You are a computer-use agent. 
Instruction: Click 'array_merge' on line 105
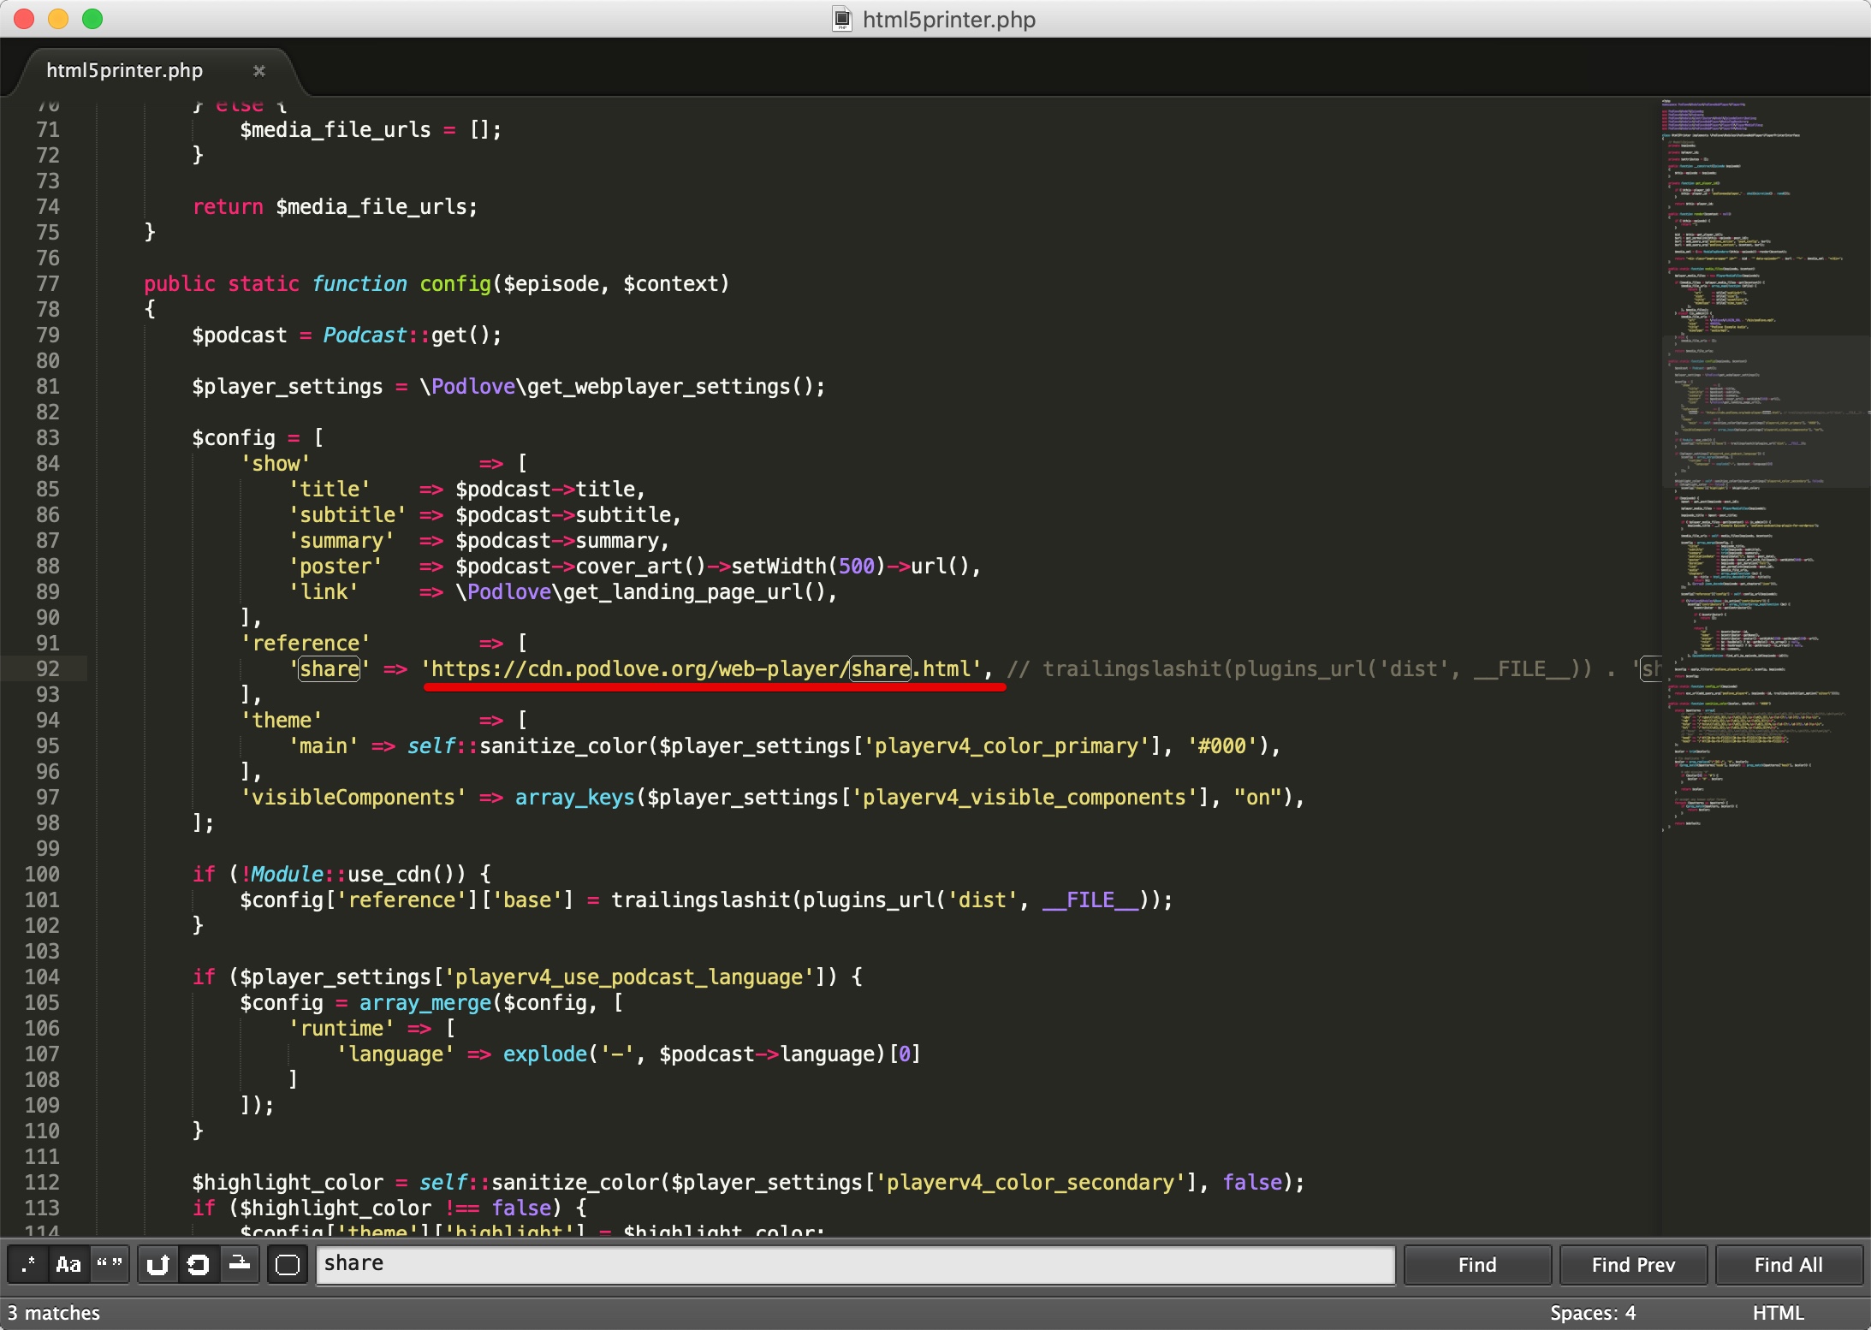pos(425,1002)
